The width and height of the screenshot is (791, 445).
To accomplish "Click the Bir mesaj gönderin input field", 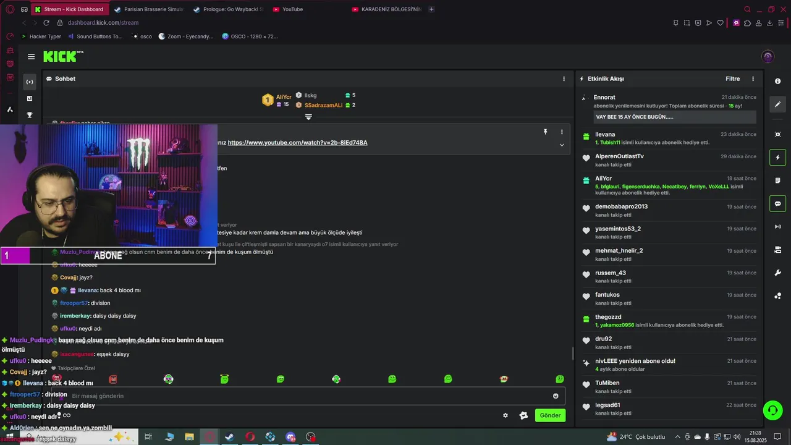I will tap(308, 396).
